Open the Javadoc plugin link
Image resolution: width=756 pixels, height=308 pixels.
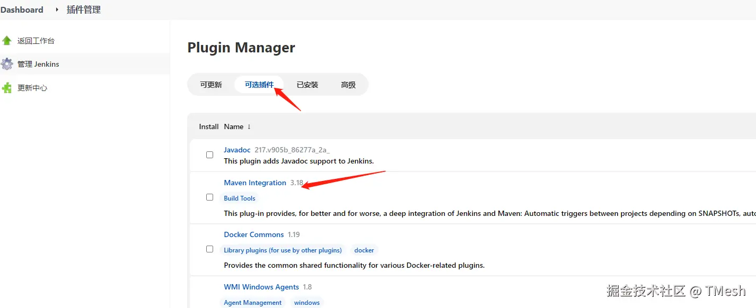(x=237, y=150)
